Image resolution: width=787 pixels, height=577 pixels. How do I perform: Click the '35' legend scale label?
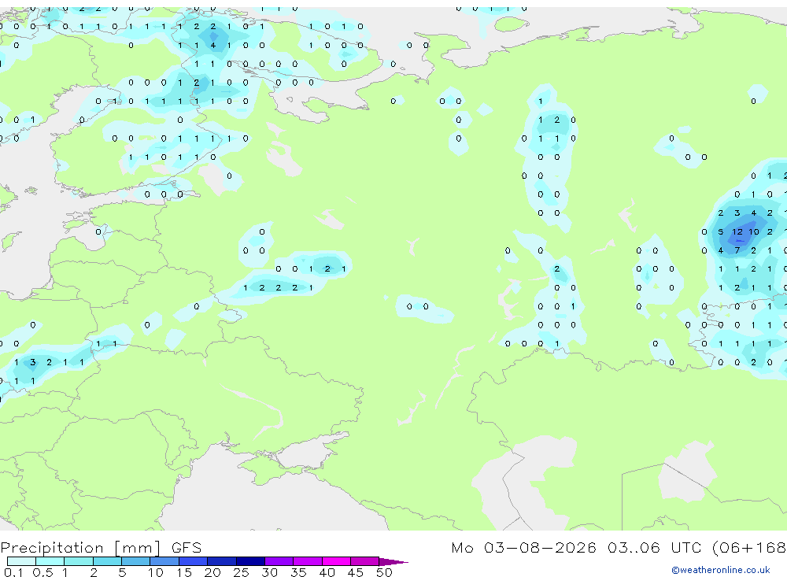[x=298, y=572]
